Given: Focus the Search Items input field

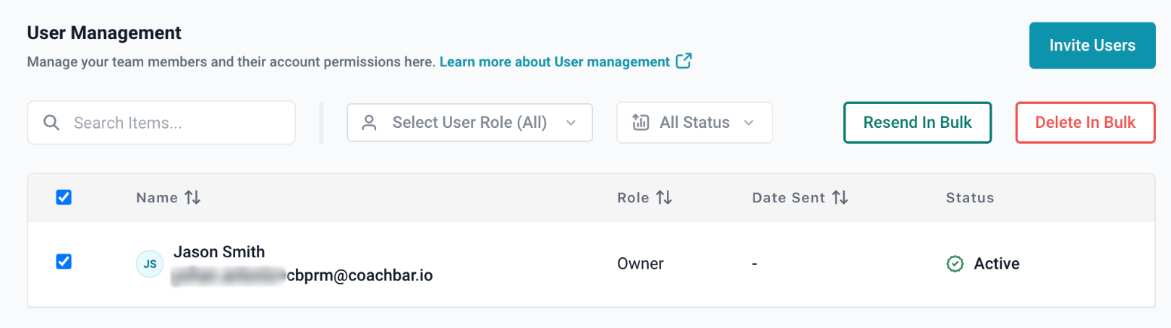Looking at the screenshot, I should pyautogui.click(x=174, y=123).
